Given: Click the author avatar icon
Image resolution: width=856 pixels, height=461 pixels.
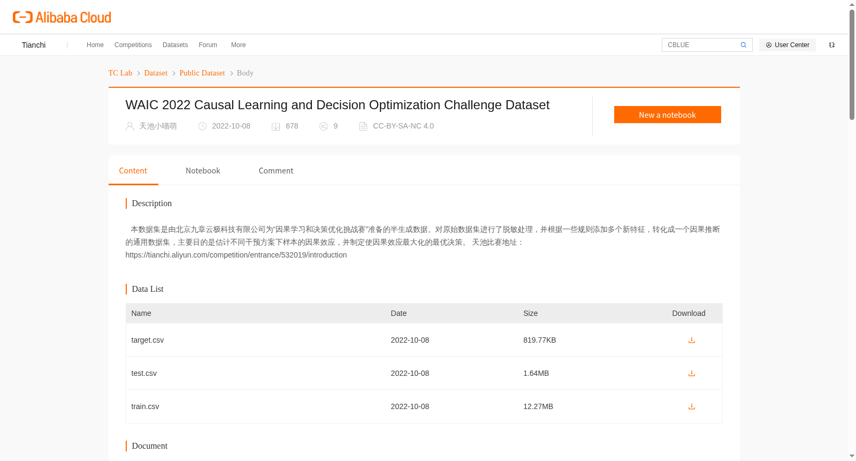Looking at the screenshot, I should coord(129,126).
